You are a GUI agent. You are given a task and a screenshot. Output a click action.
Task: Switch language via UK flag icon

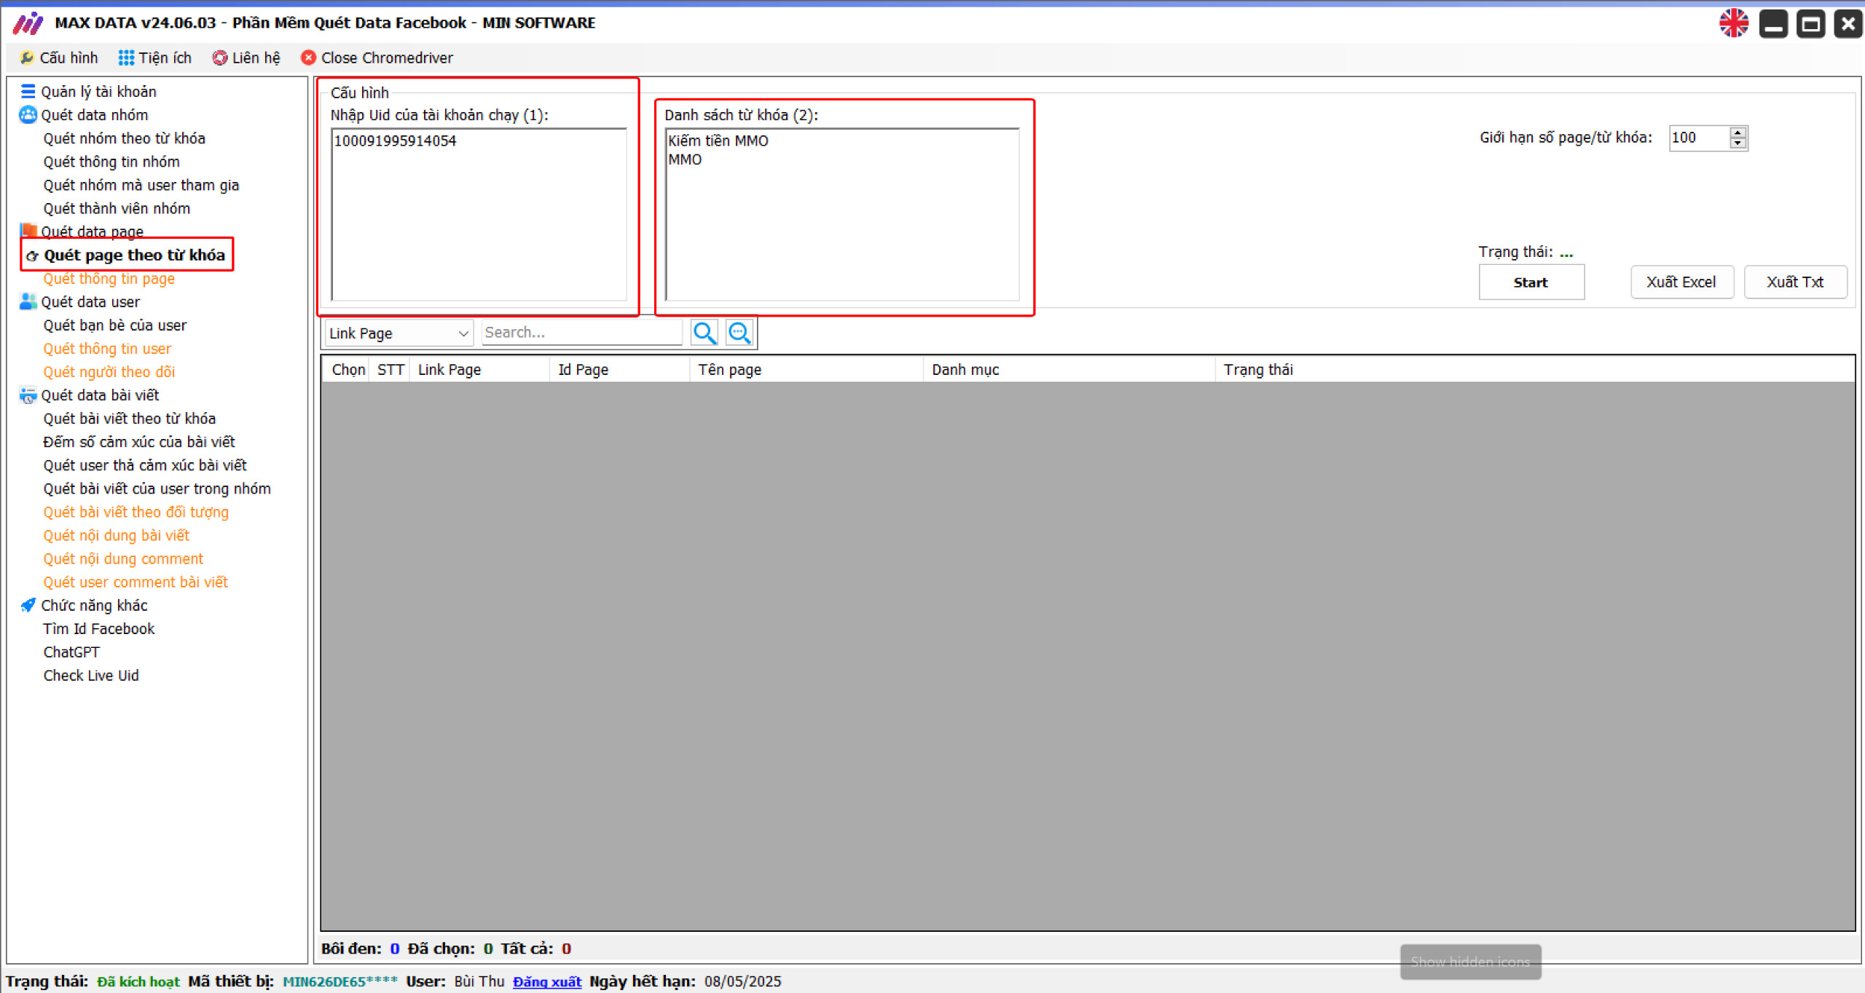point(1733,23)
